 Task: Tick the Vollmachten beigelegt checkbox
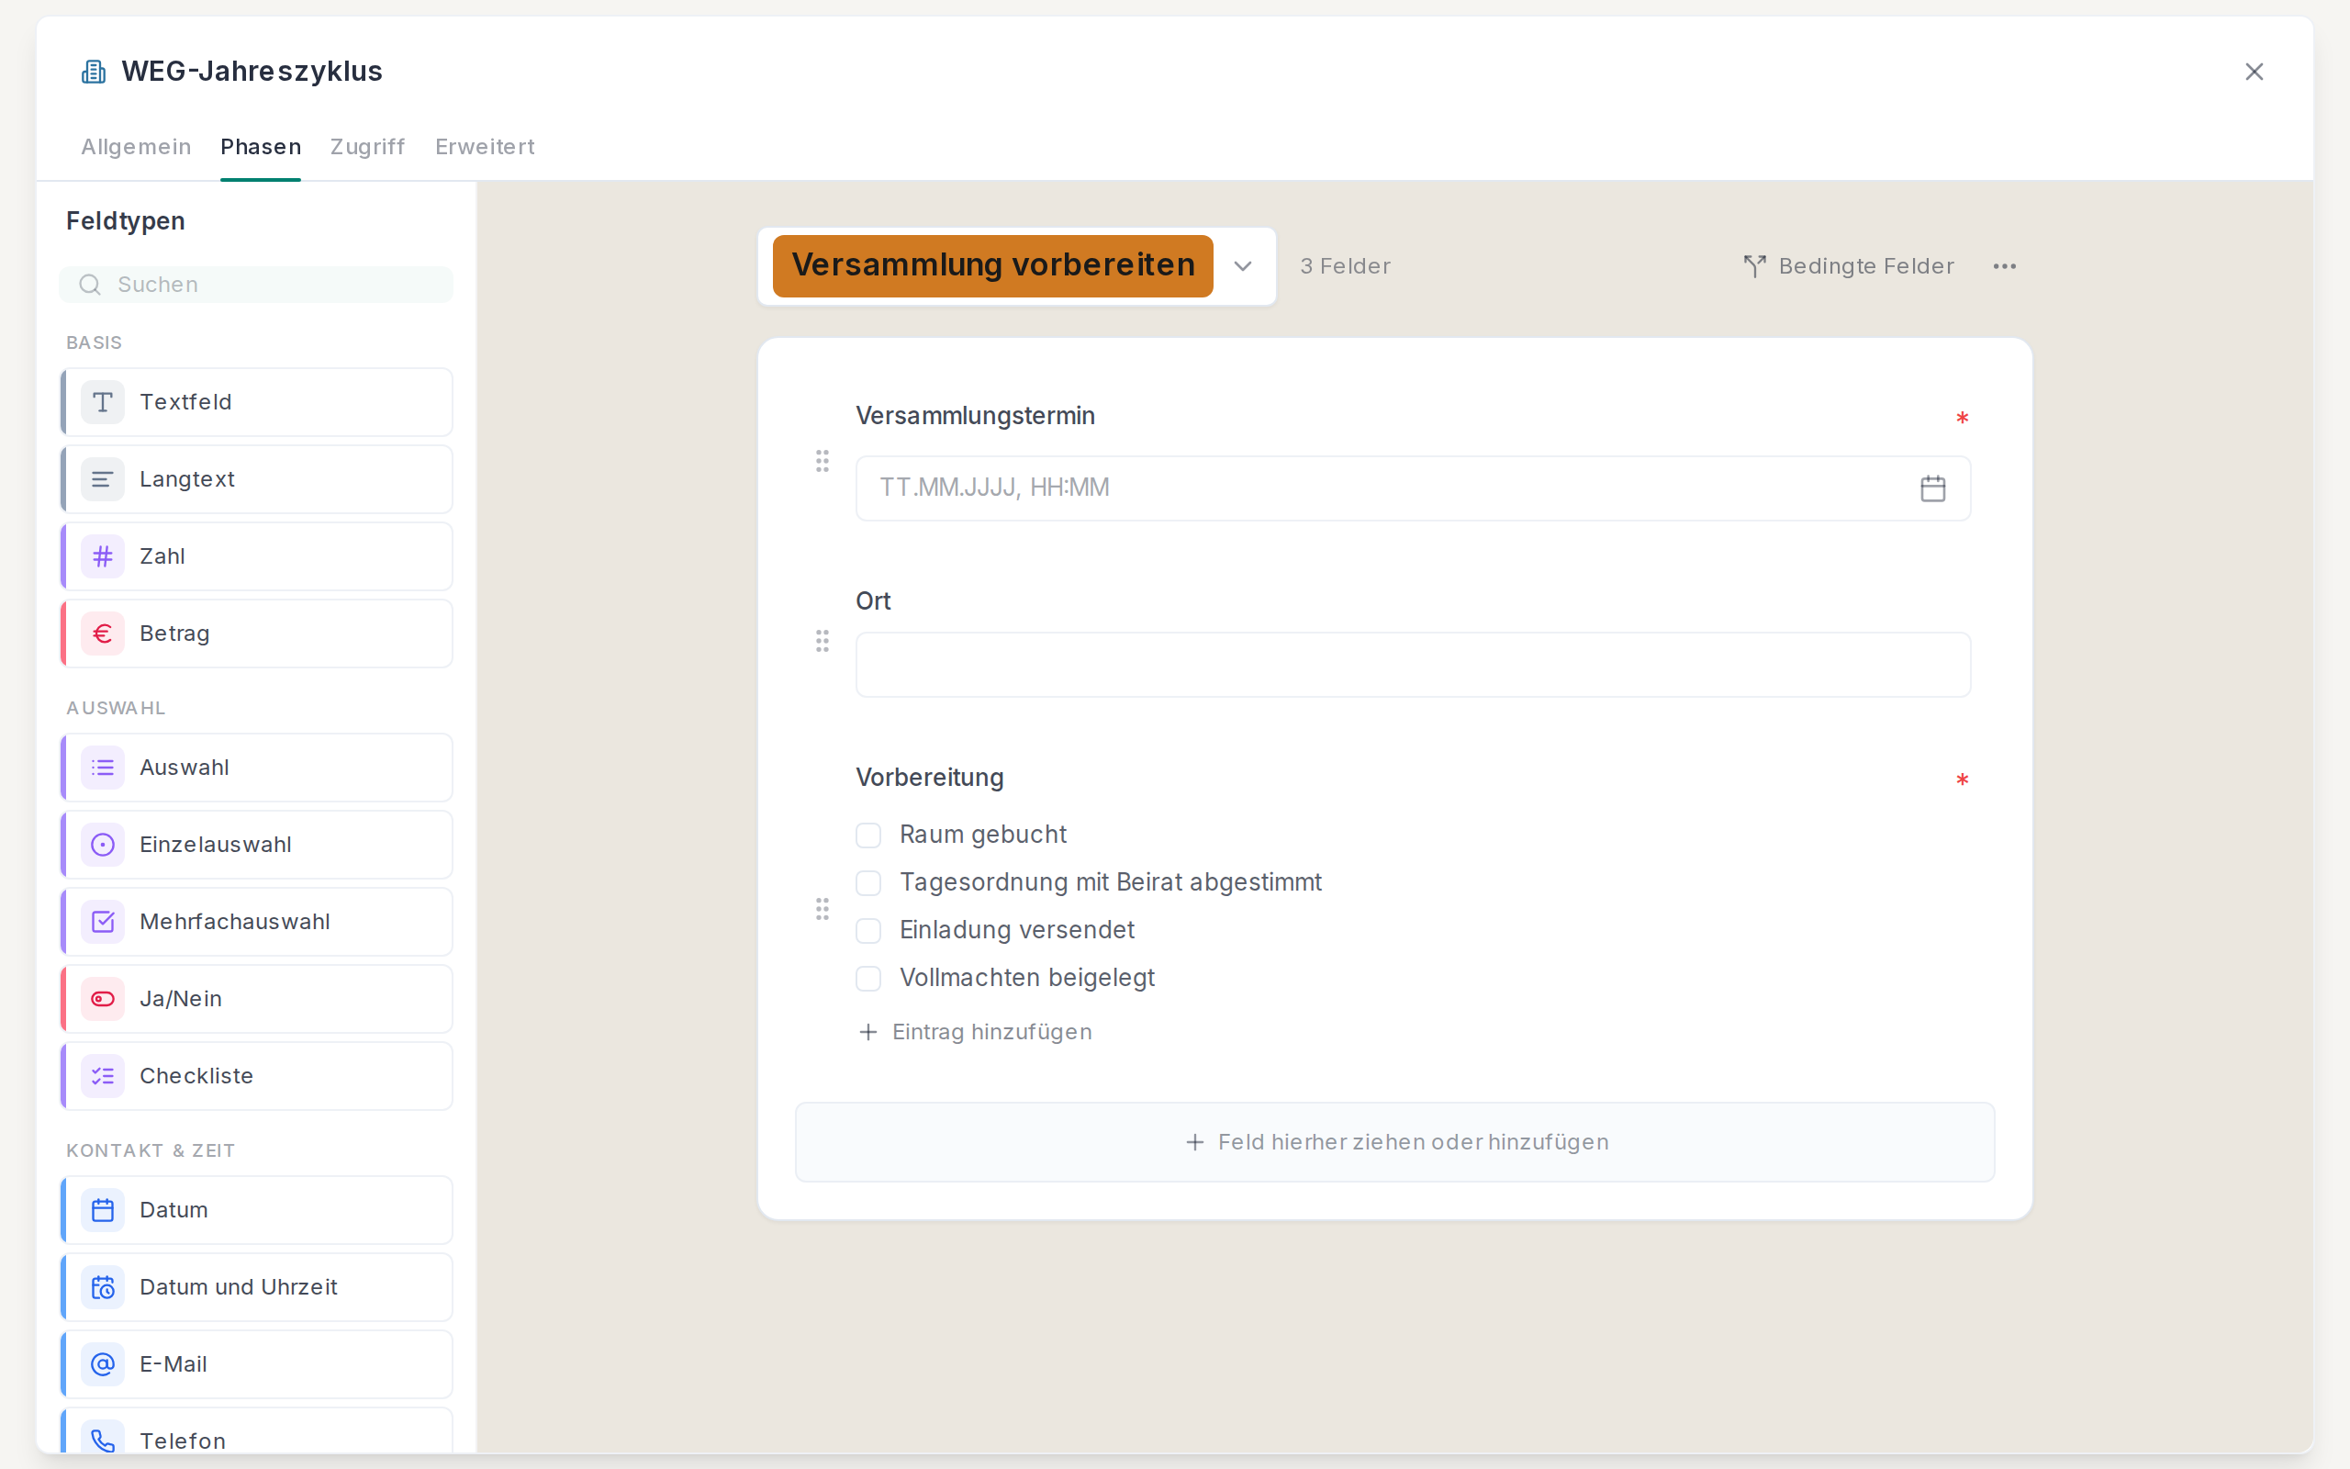[868, 979]
